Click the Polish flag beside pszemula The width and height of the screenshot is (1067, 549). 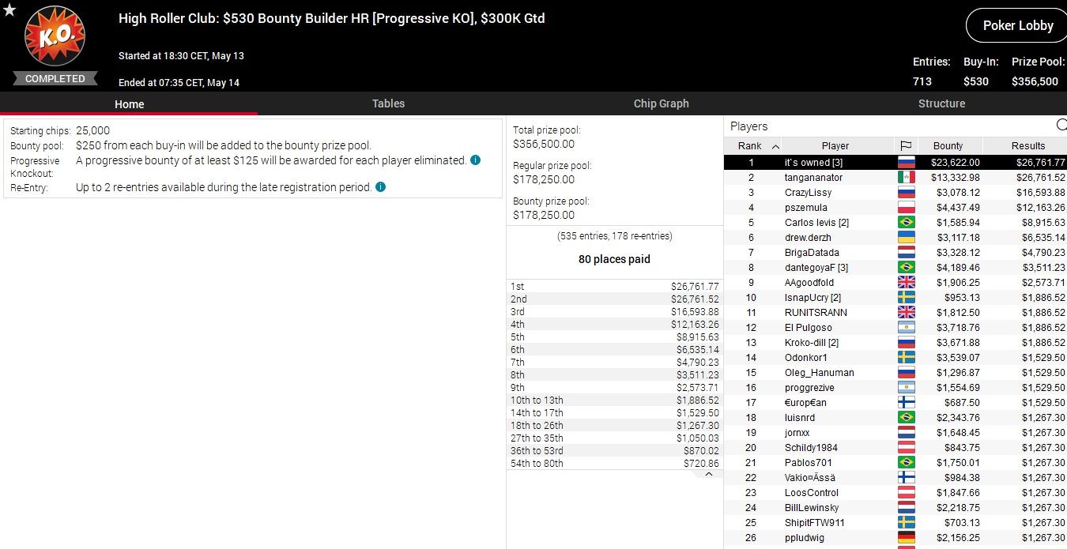pyautogui.click(x=906, y=208)
